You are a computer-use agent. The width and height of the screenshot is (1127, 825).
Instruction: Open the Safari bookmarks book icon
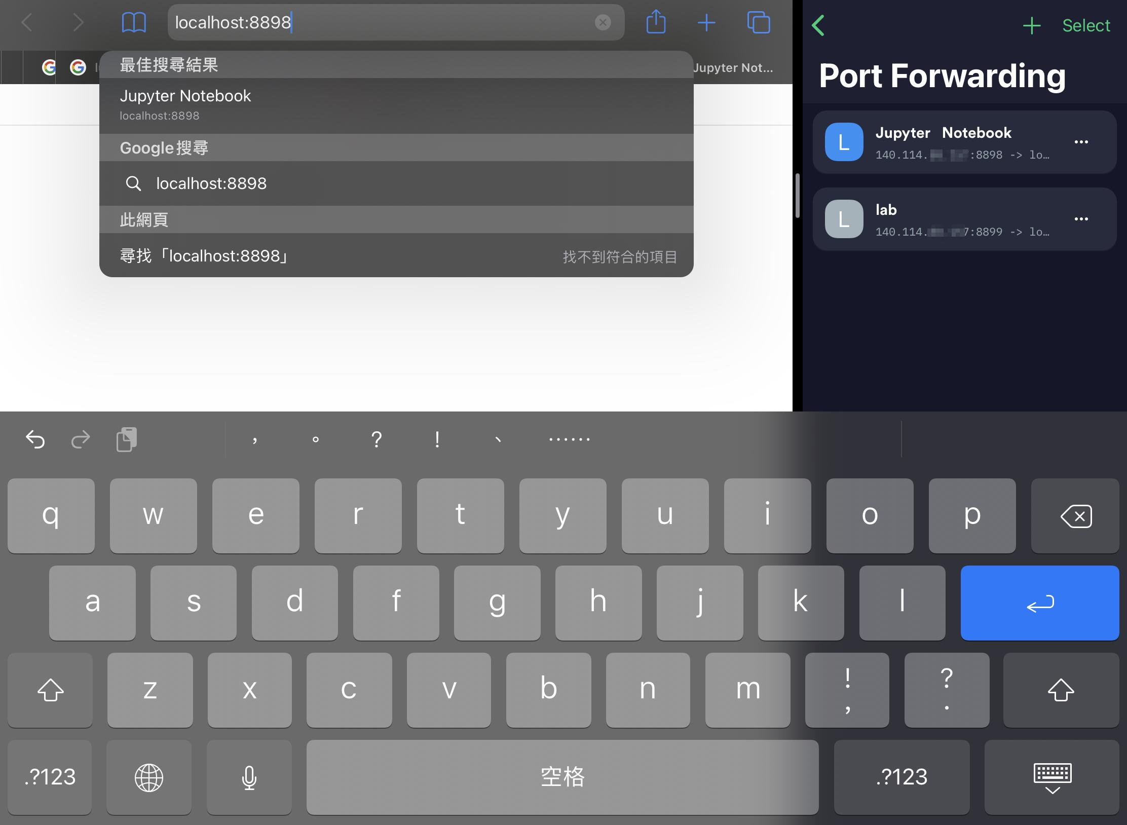coord(134,23)
